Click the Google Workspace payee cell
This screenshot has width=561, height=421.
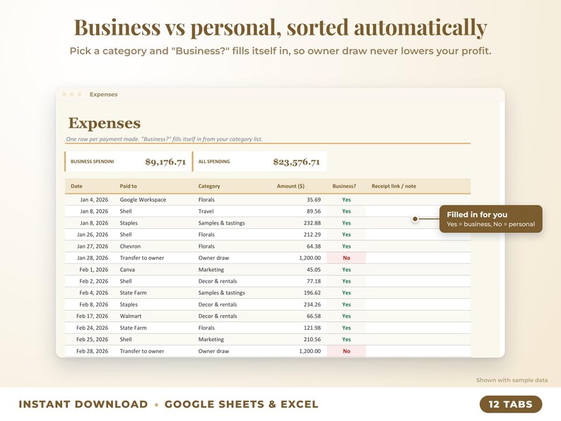click(x=143, y=200)
